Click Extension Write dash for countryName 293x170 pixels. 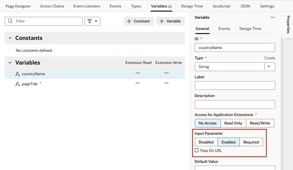(x=166, y=73)
